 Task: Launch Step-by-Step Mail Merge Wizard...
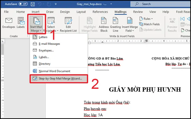tap(59, 79)
